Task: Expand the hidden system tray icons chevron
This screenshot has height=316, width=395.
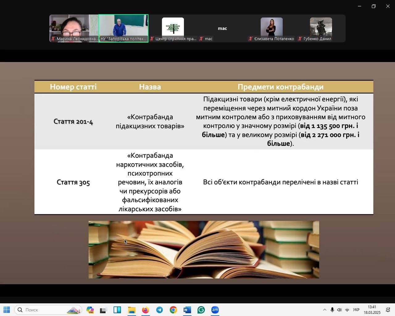Action: pyautogui.click(x=325, y=310)
